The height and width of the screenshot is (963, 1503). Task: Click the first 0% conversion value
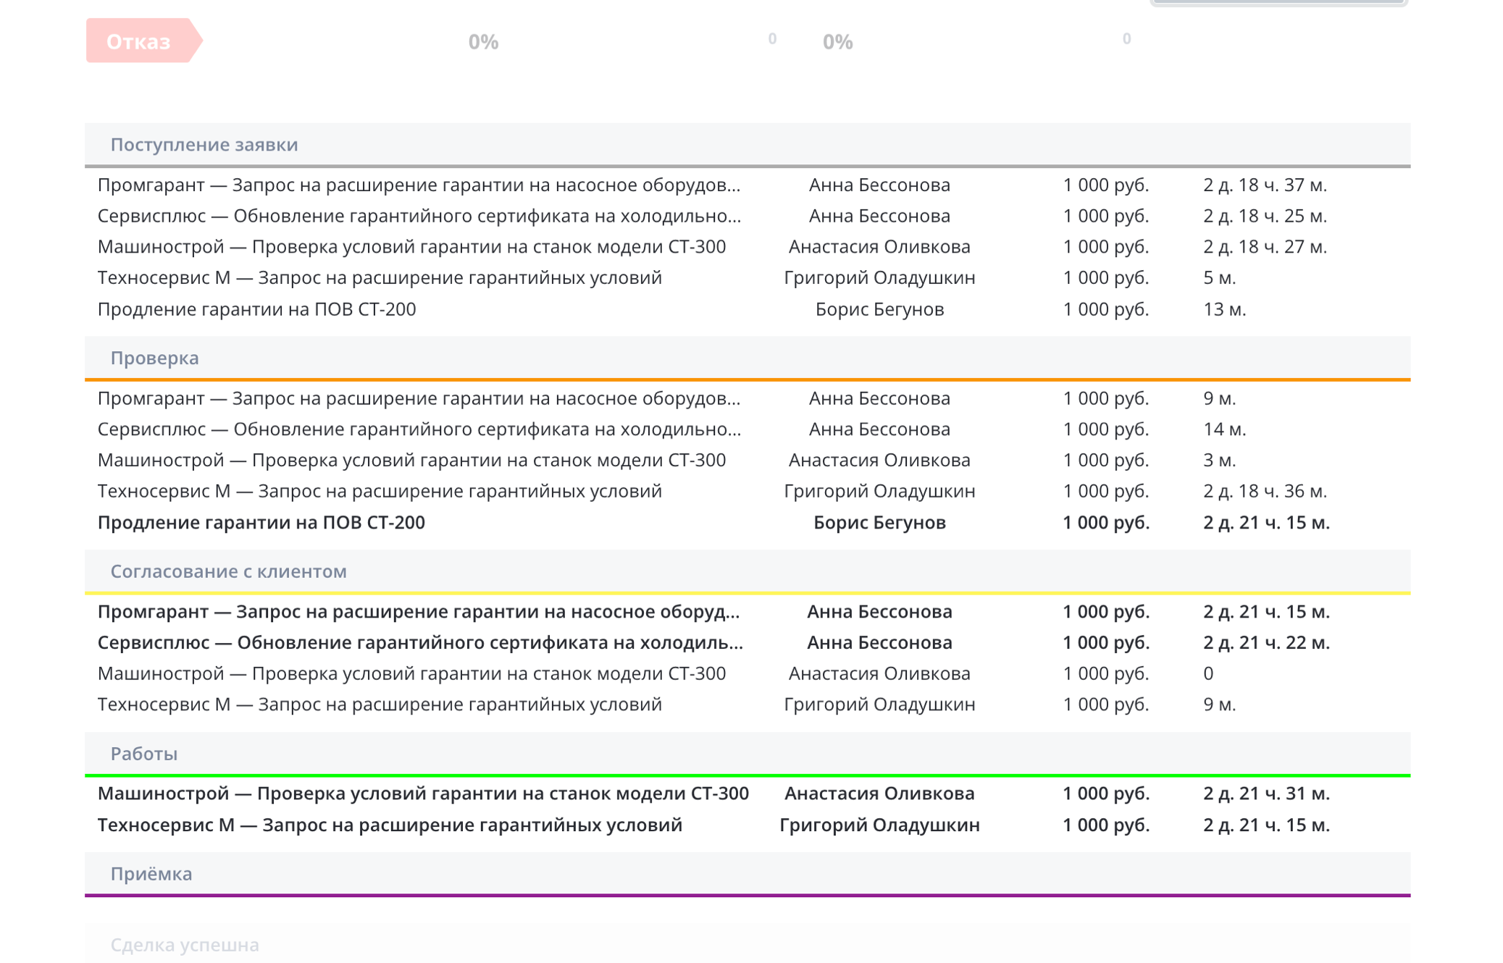click(483, 42)
